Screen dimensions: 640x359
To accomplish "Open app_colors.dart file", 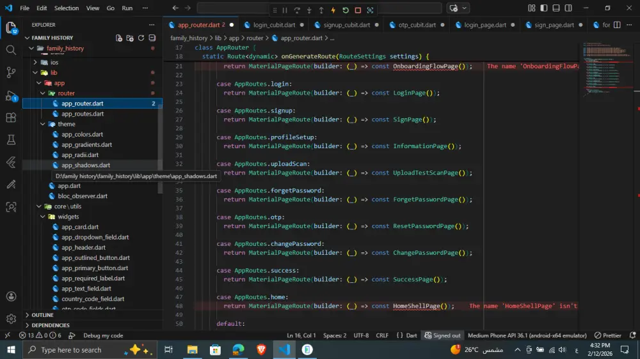I will (x=82, y=134).
